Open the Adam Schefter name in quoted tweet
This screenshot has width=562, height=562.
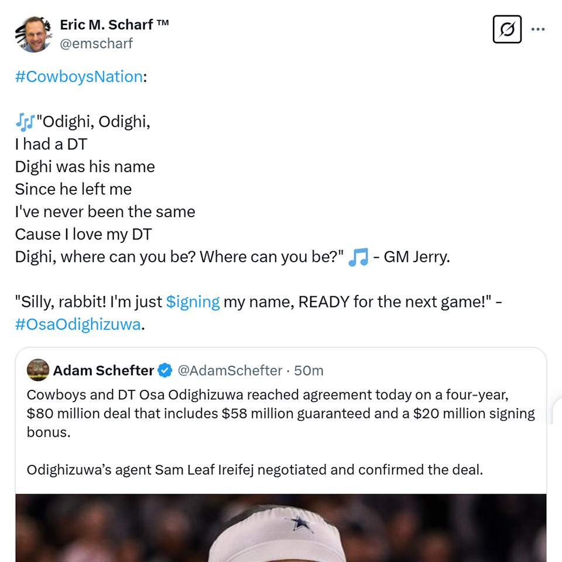tap(104, 370)
